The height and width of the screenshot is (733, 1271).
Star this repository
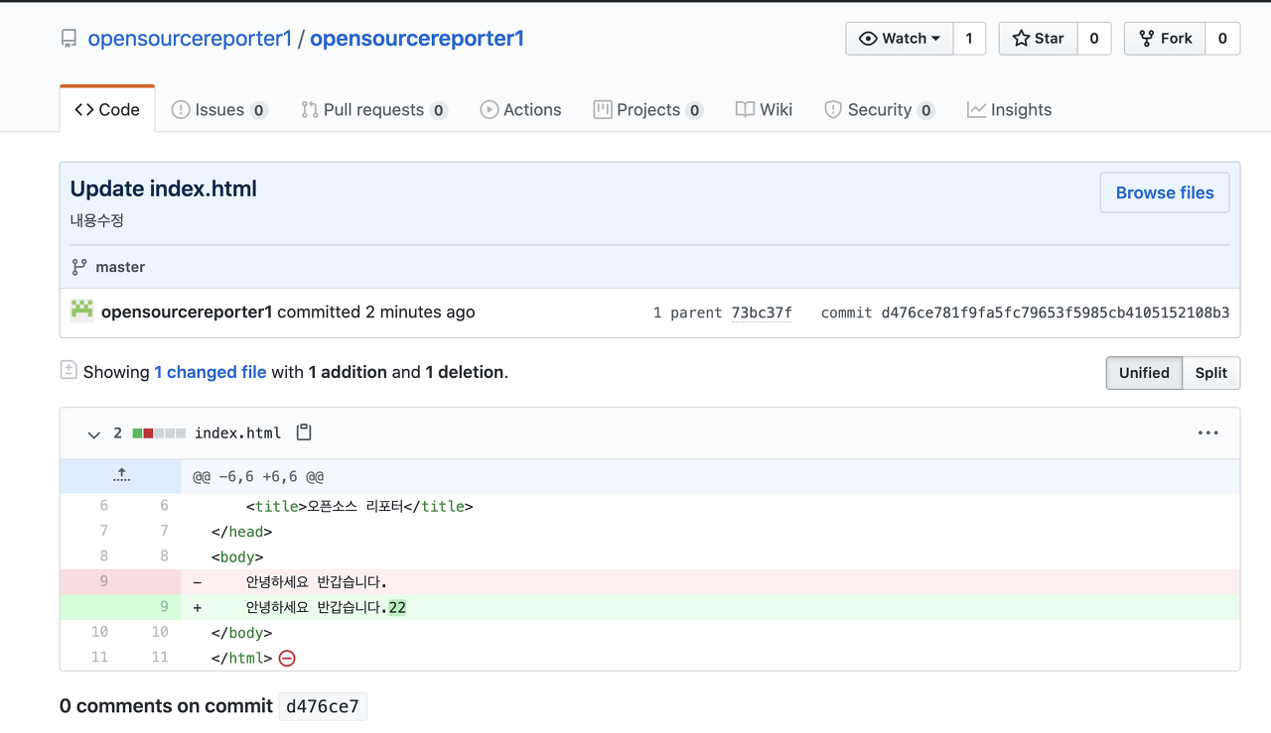click(1038, 39)
